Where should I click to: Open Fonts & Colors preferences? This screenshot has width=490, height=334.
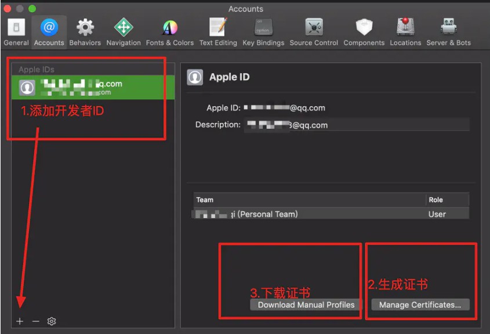[169, 32]
